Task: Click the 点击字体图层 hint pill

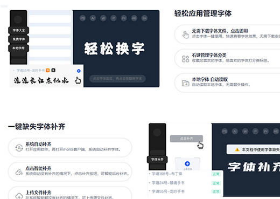Action: (117, 79)
